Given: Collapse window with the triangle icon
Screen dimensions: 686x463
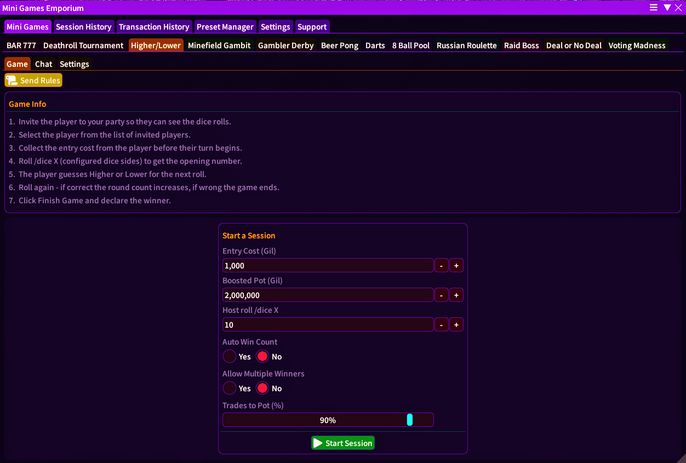Looking at the screenshot, I should tap(667, 8).
